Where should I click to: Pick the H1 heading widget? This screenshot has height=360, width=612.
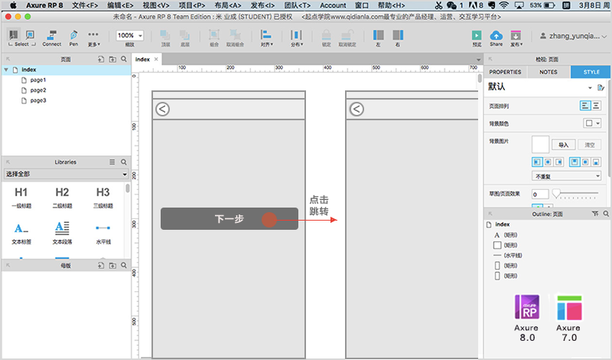[x=21, y=197]
